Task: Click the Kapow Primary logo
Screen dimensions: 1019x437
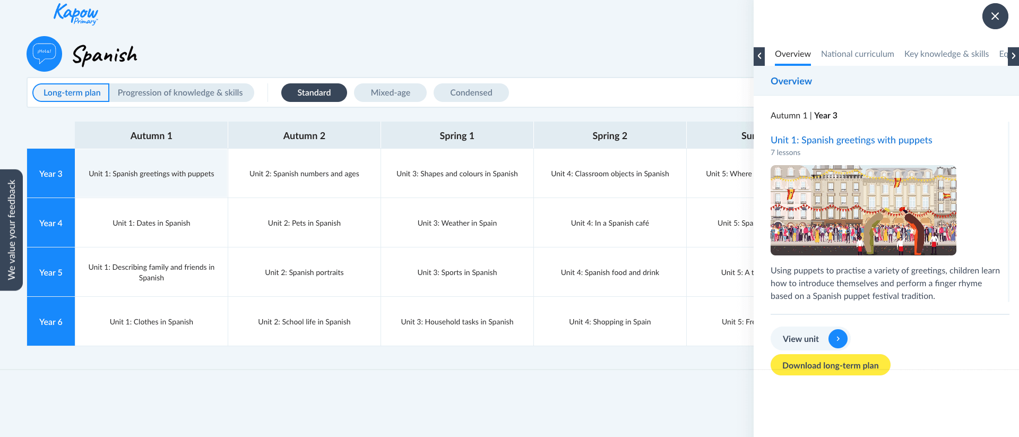Action: pos(76,14)
